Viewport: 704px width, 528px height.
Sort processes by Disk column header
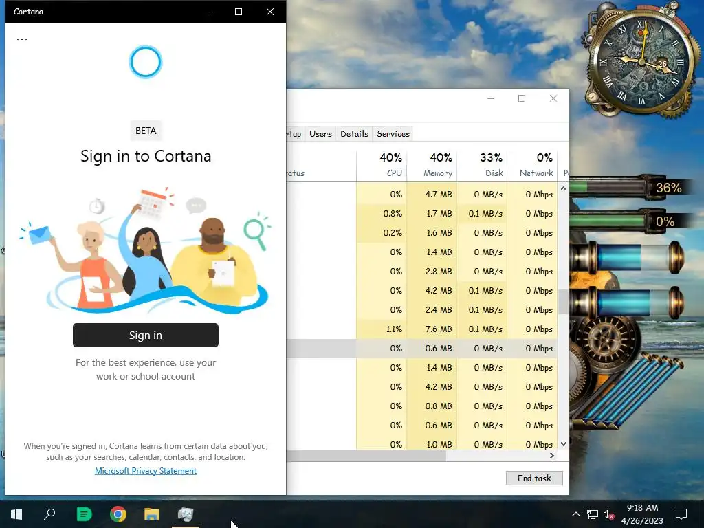[482, 165]
